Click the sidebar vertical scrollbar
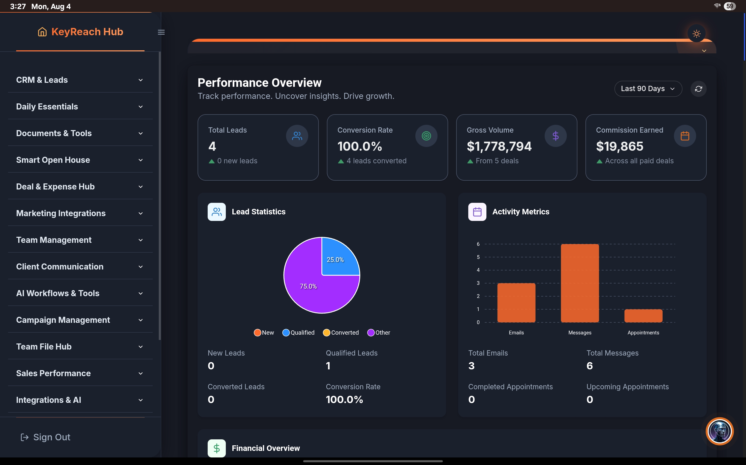 pyautogui.click(x=160, y=196)
